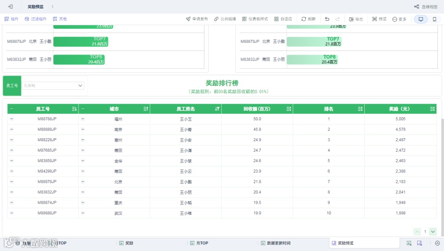Click the light-green TOP7 bar in right chart
The image size is (444, 251).
click(314, 42)
